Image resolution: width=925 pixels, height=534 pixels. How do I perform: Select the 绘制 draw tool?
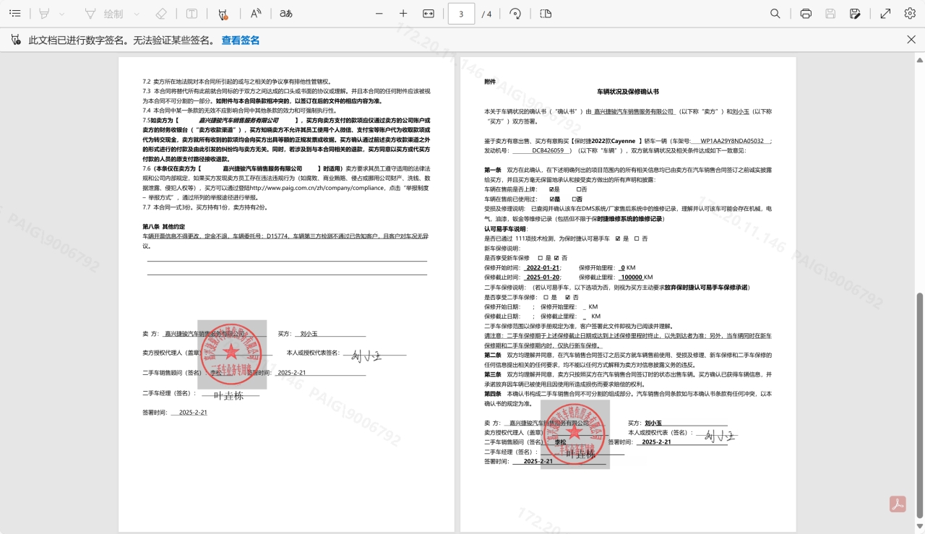(x=105, y=14)
